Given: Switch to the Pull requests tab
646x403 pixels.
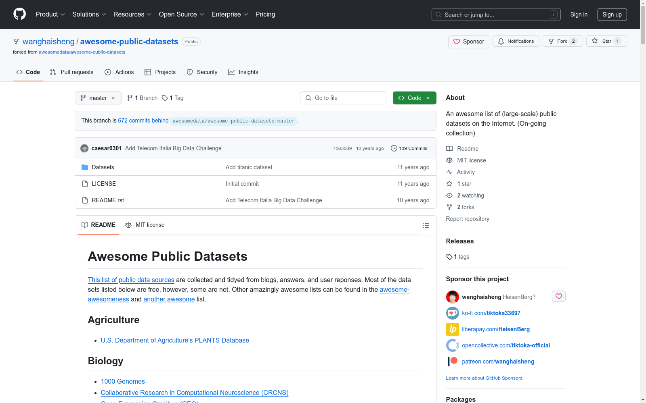Looking at the screenshot, I should click(x=71, y=72).
